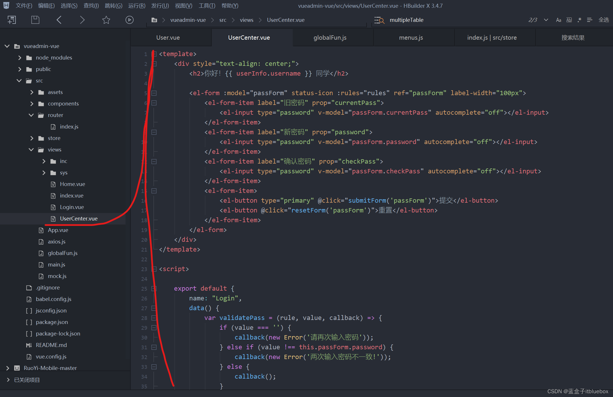Click the new file/panel icon
This screenshot has width=613, height=397.
[11, 20]
